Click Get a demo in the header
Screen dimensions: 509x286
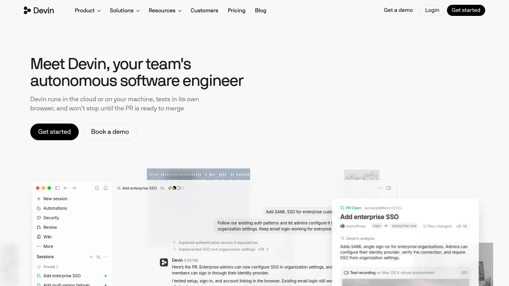coord(398,10)
